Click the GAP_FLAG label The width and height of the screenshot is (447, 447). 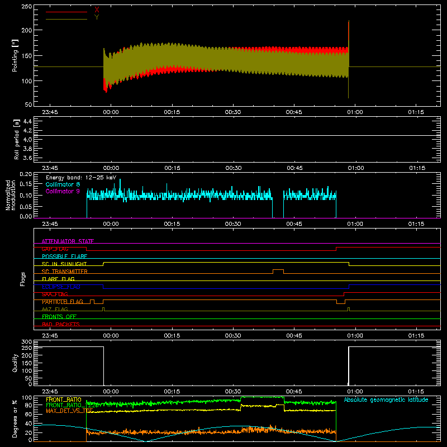(x=55, y=249)
